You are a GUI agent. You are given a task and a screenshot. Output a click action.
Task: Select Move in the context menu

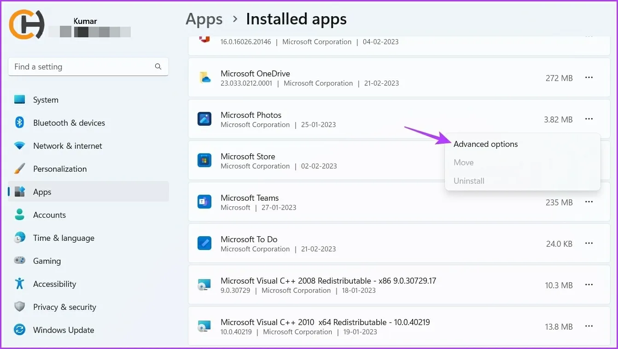point(522,163)
